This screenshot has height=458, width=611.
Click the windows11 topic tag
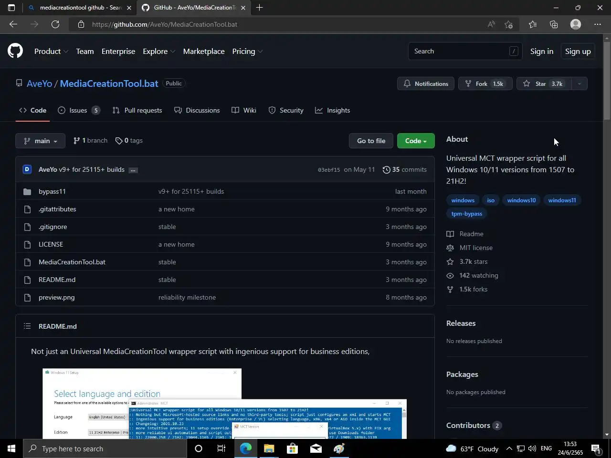[562, 200]
